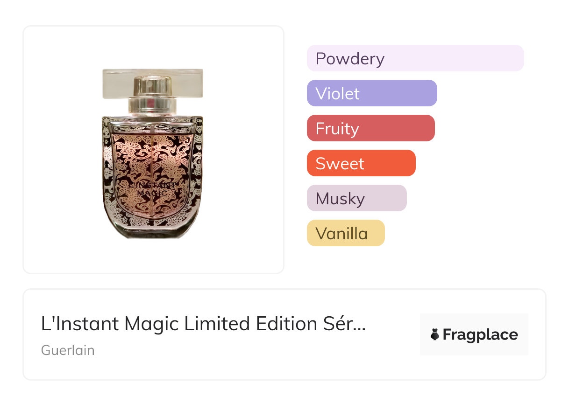Viewport: 569px width, 403px height.
Task: Pick the Musky accord bar
Action: 356,198
